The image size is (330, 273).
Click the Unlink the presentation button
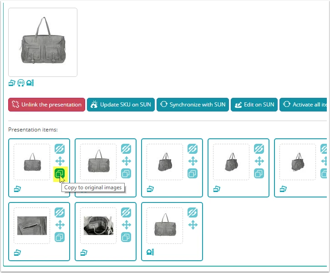(47, 105)
